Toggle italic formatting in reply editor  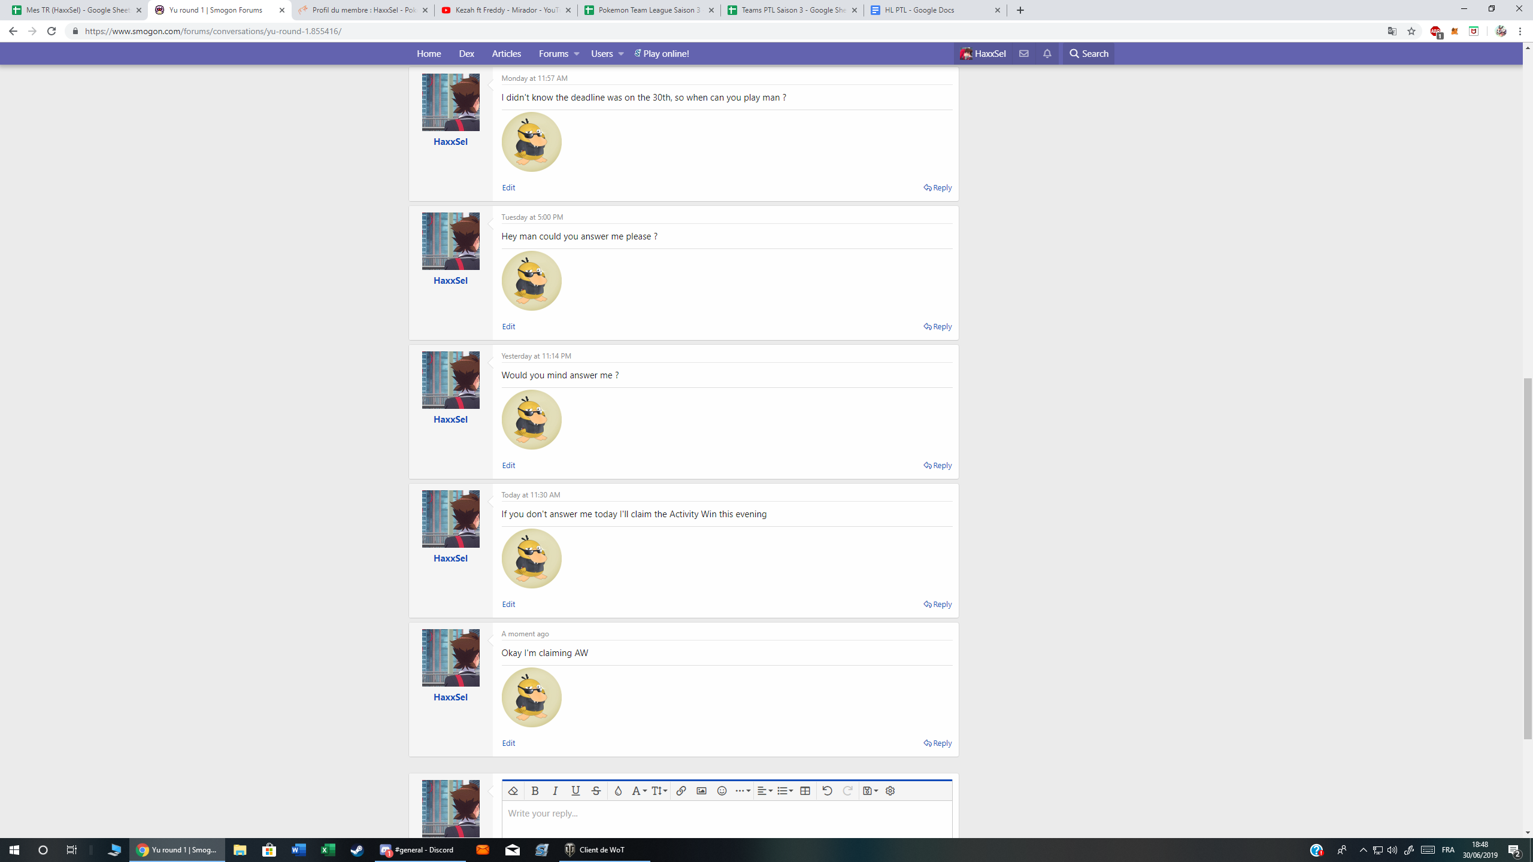click(x=555, y=791)
